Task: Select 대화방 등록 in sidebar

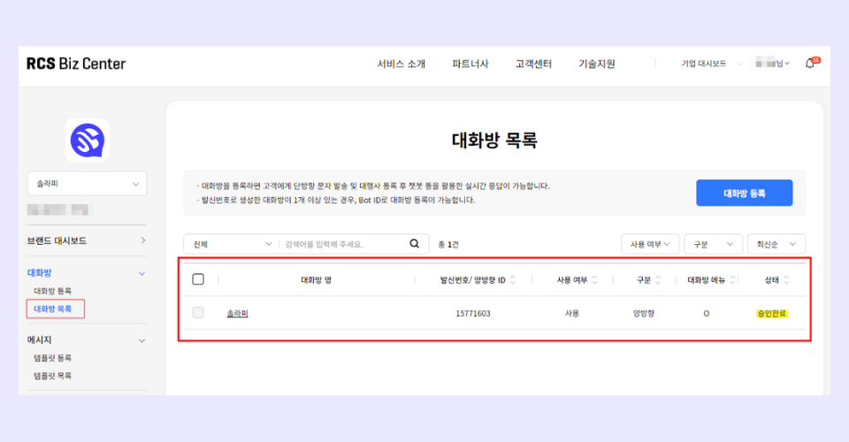Action: (52, 291)
